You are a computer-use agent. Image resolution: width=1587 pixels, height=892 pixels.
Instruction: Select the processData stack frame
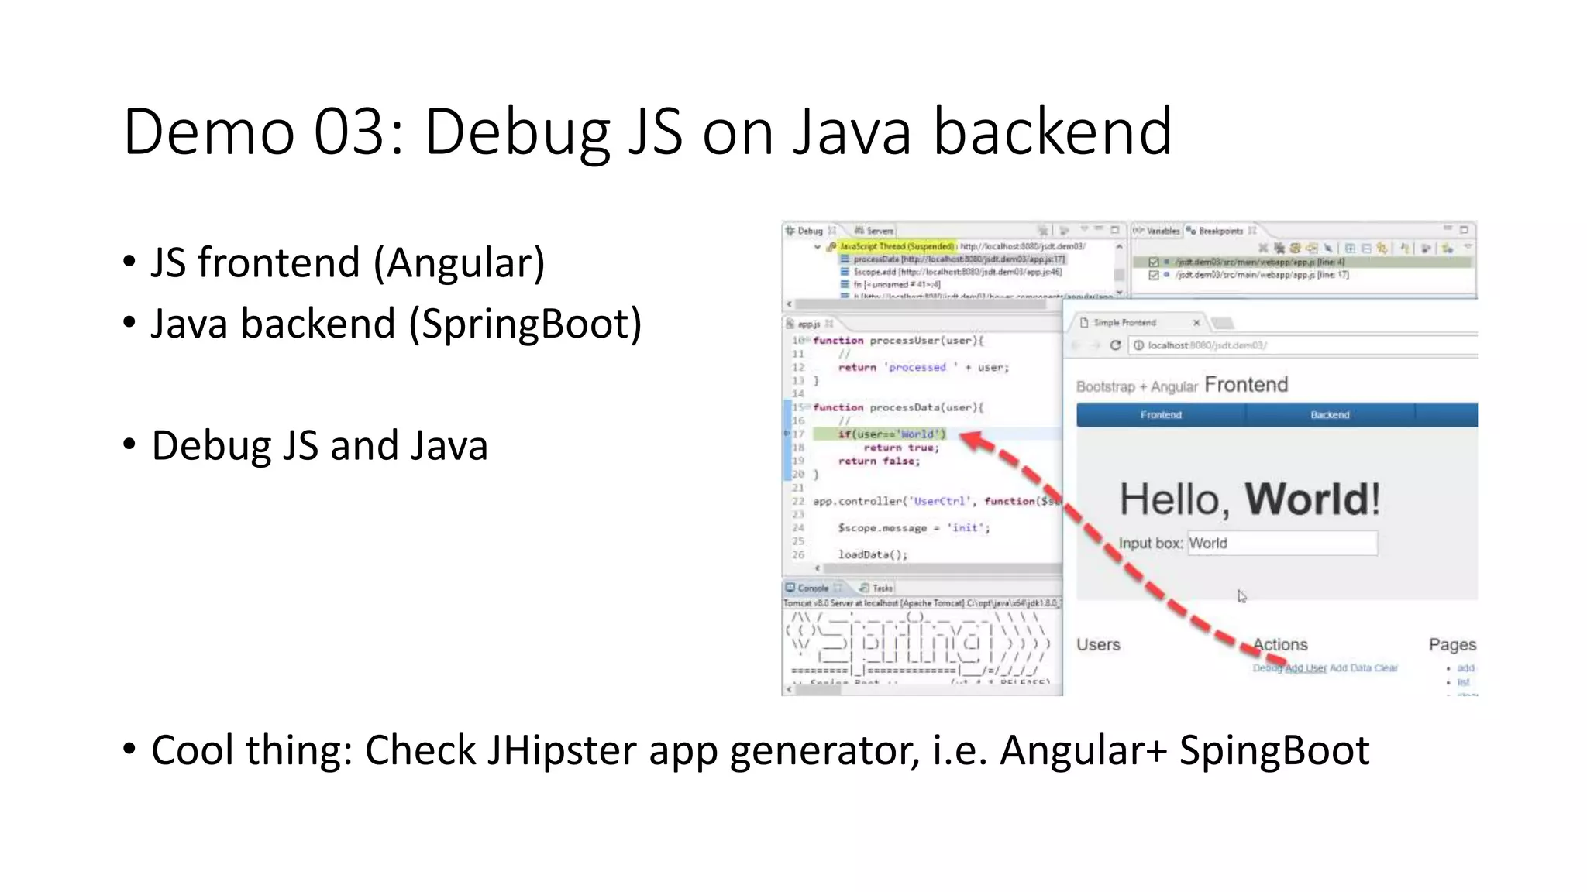[x=953, y=259]
